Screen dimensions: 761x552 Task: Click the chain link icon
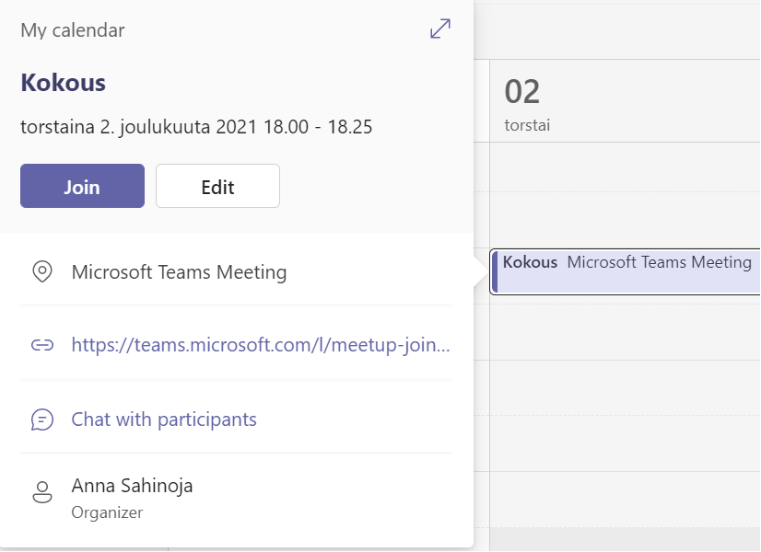click(41, 346)
